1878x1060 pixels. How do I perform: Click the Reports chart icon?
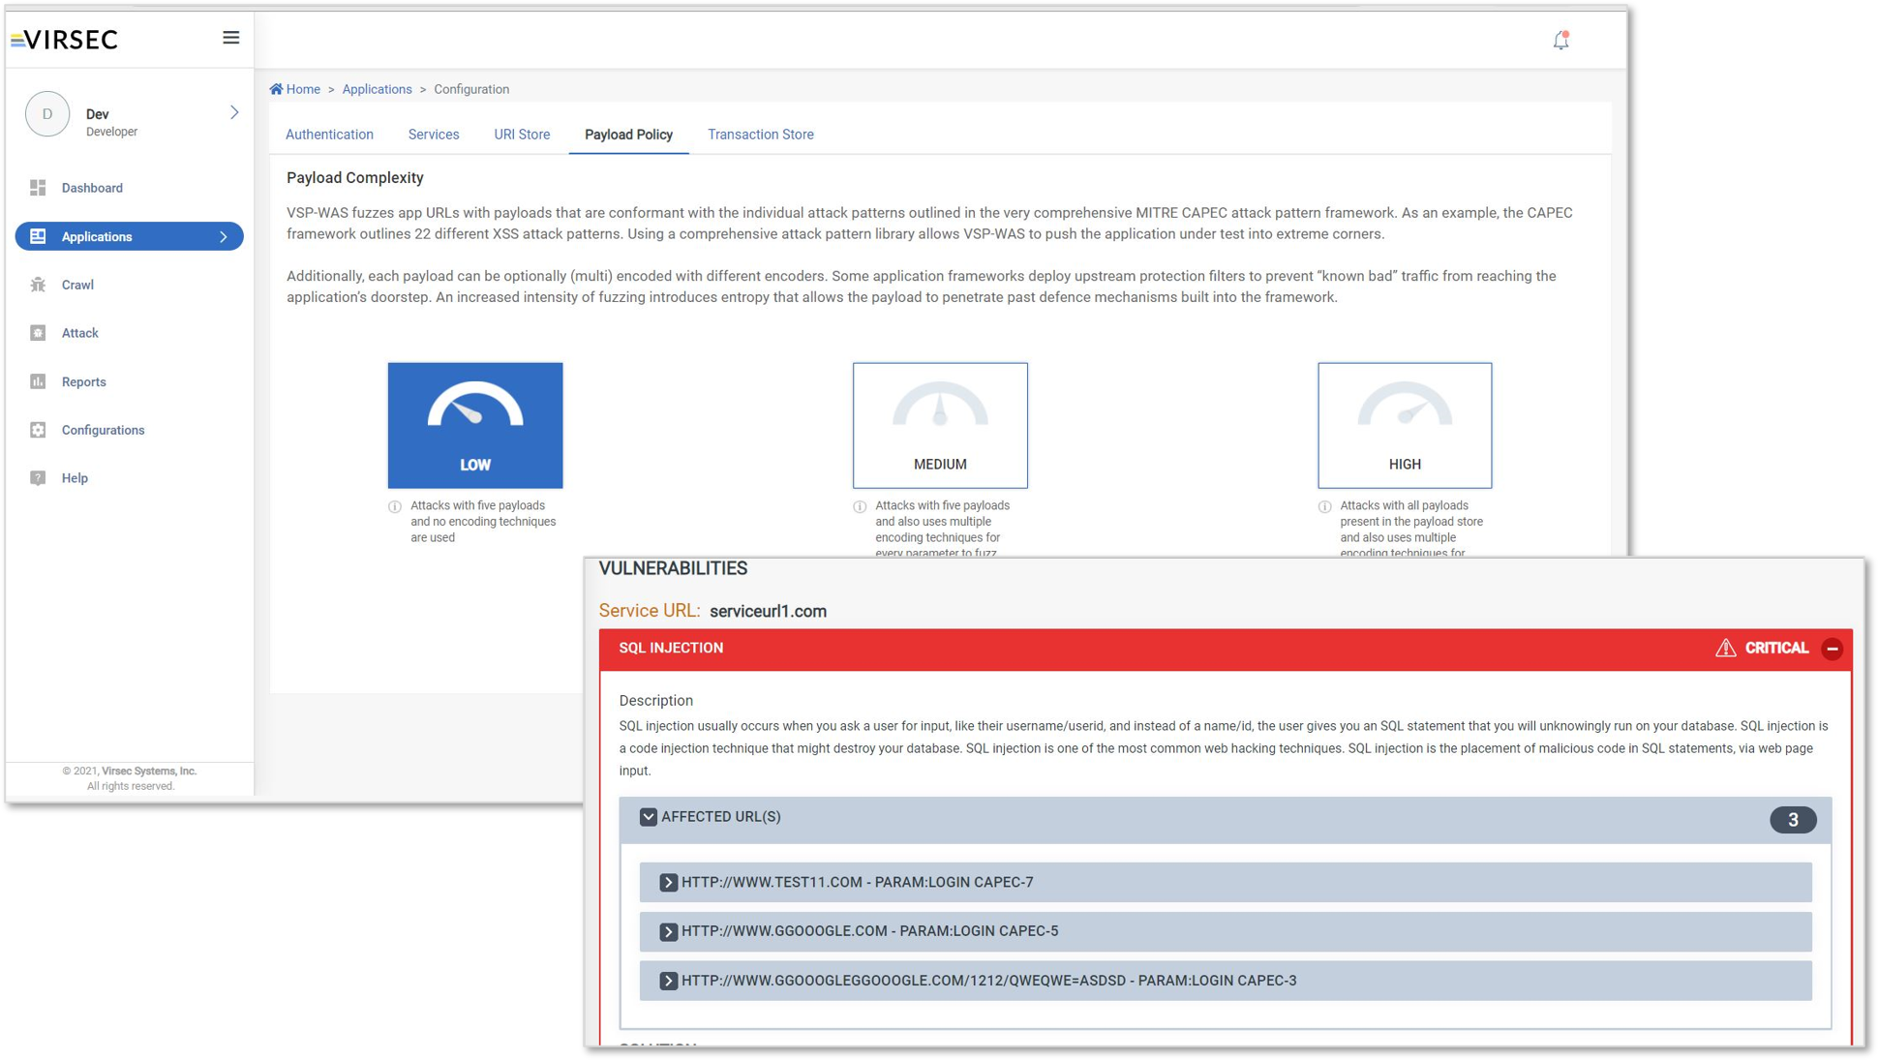38,381
